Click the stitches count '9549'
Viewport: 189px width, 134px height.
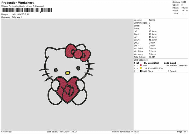tap(184, 2)
